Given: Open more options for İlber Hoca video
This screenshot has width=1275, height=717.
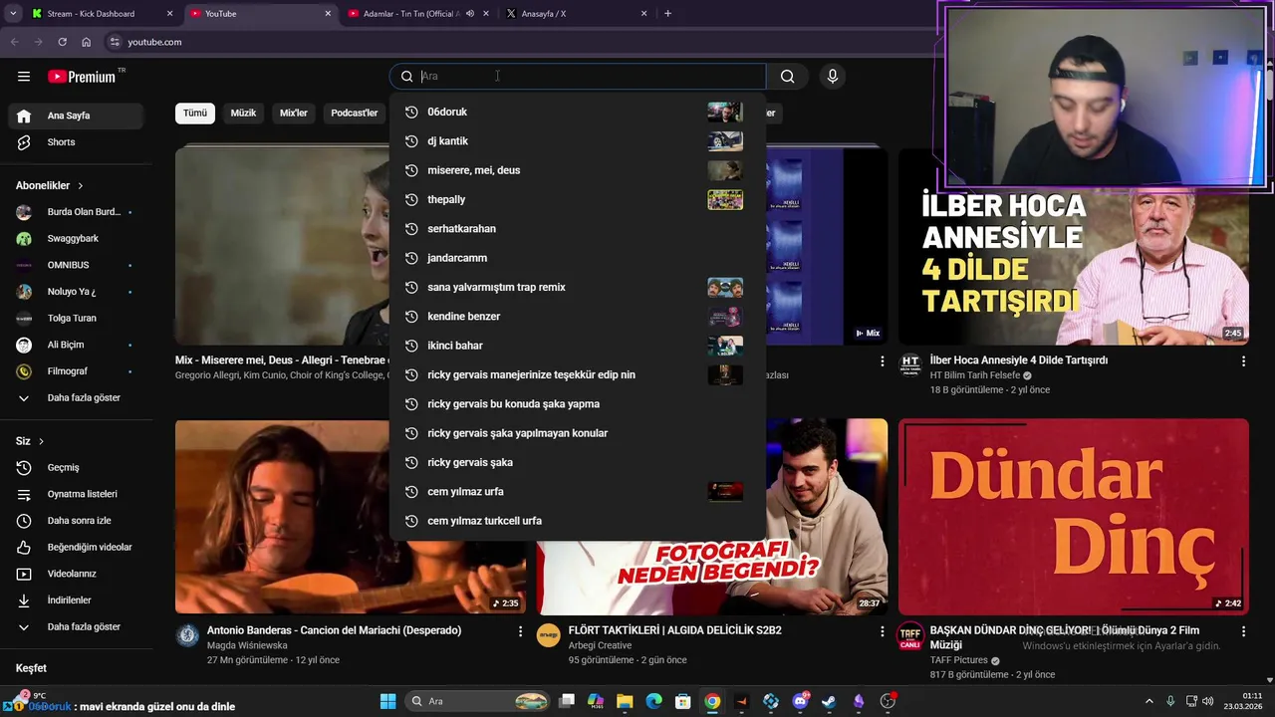Looking at the screenshot, I should [1243, 361].
